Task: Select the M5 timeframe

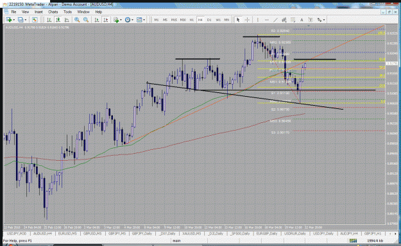Action: (165, 20)
